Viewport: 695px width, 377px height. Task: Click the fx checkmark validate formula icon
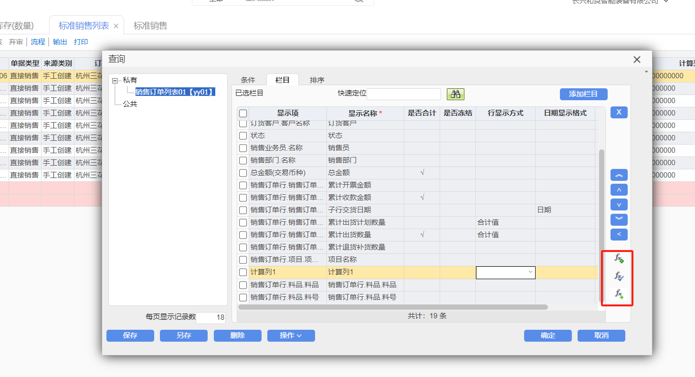click(619, 276)
